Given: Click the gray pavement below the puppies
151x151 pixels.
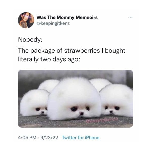Looking at the screenshot, I should [x=75, y=123].
